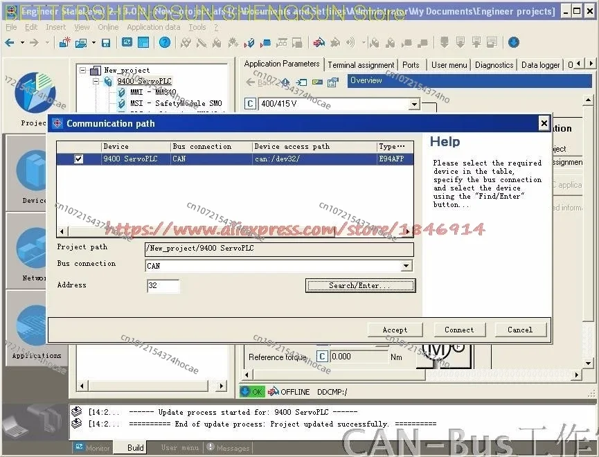Switch to the Ports tab
The image size is (599, 457).
coord(411,65)
